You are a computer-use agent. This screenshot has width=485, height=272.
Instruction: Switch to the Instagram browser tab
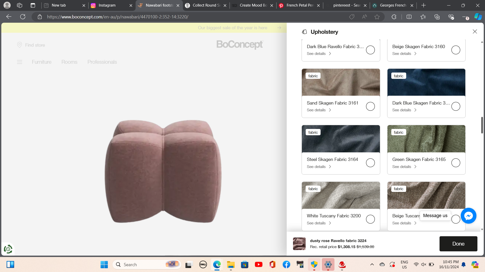tap(107, 5)
